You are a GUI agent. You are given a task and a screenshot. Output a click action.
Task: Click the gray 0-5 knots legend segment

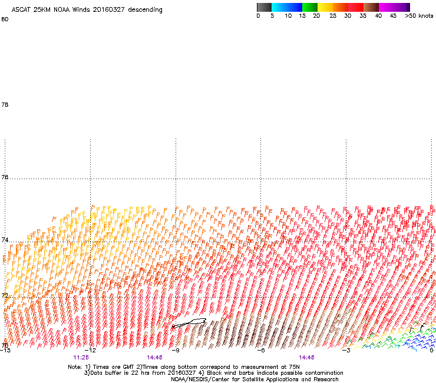point(264,7)
